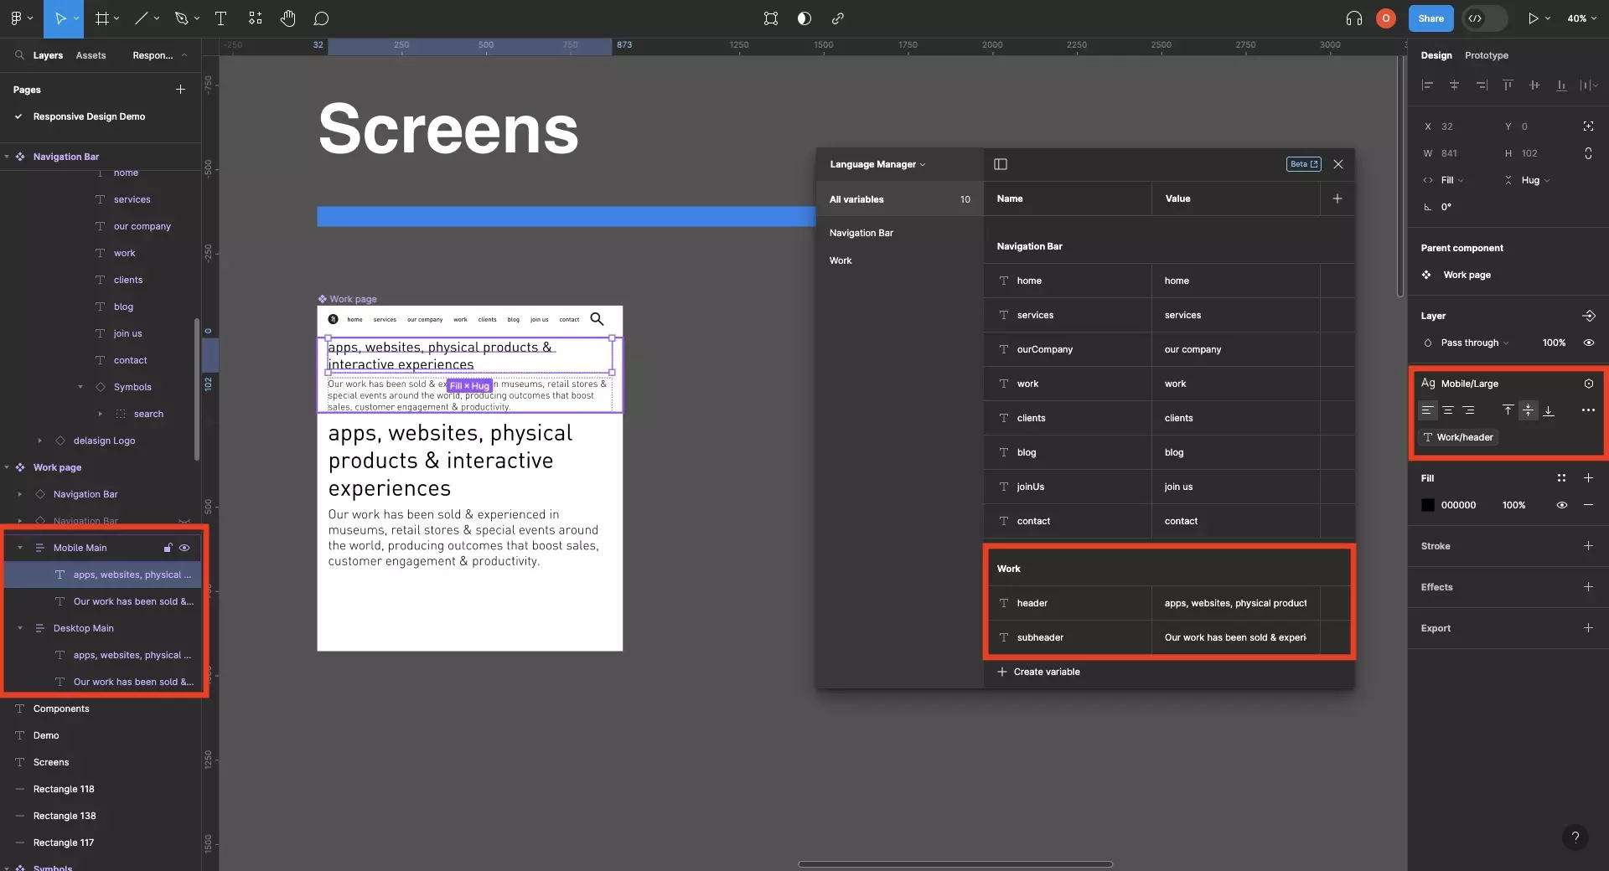Click the reset instance icon in top toolbar

(x=771, y=18)
